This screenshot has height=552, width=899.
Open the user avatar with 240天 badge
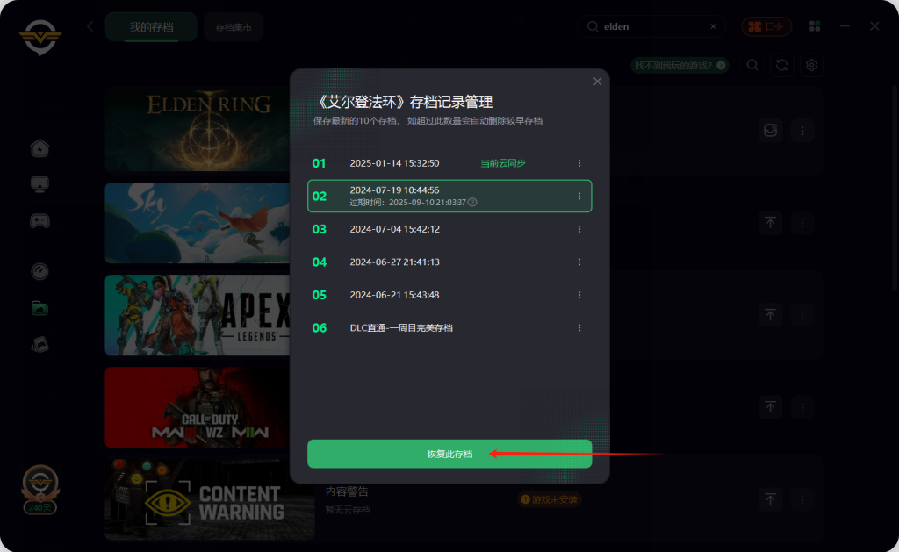click(x=40, y=489)
